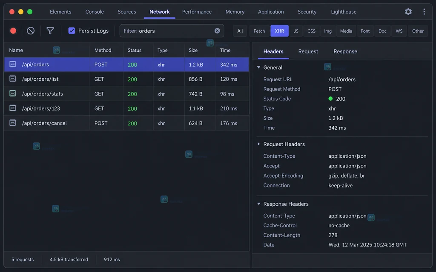Open the Performance tab

click(x=197, y=11)
